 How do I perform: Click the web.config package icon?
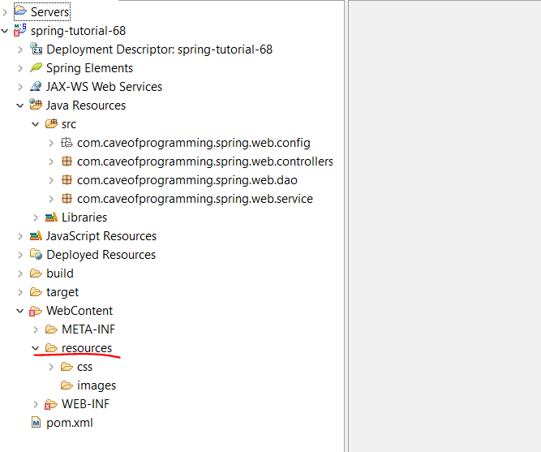(67, 142)
